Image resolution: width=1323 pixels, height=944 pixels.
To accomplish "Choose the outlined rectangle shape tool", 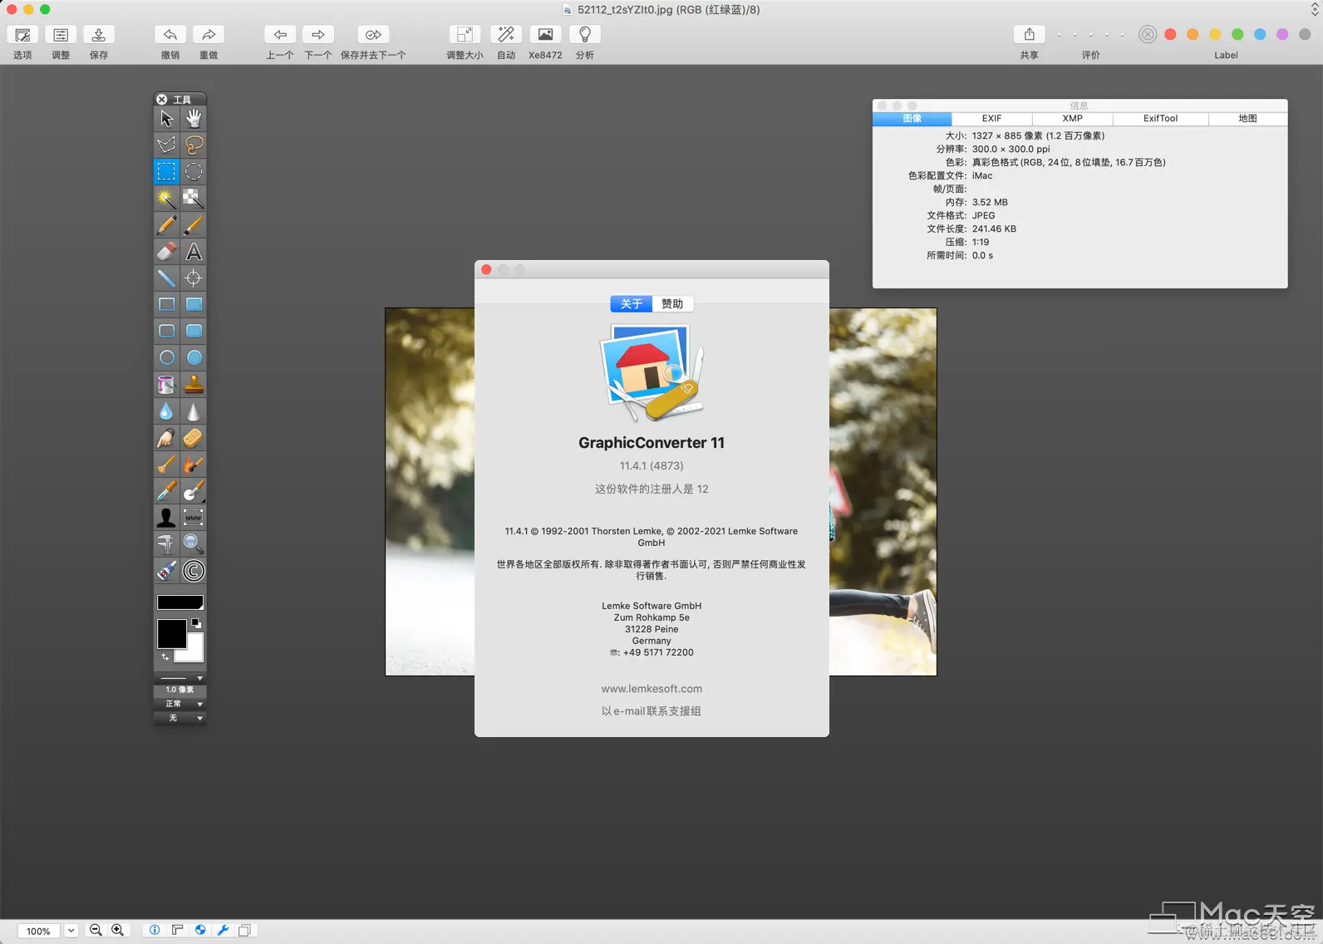I will [x=166, y=305].
